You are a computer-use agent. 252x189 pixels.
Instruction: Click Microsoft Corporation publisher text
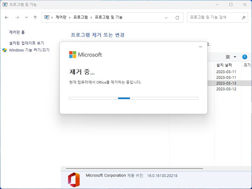[106, 175]
